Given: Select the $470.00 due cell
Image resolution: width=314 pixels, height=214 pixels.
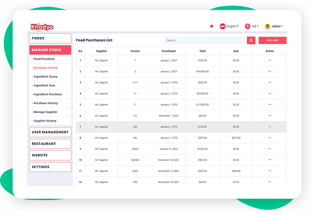Looking at the screenshot, I should pos(236,138).
